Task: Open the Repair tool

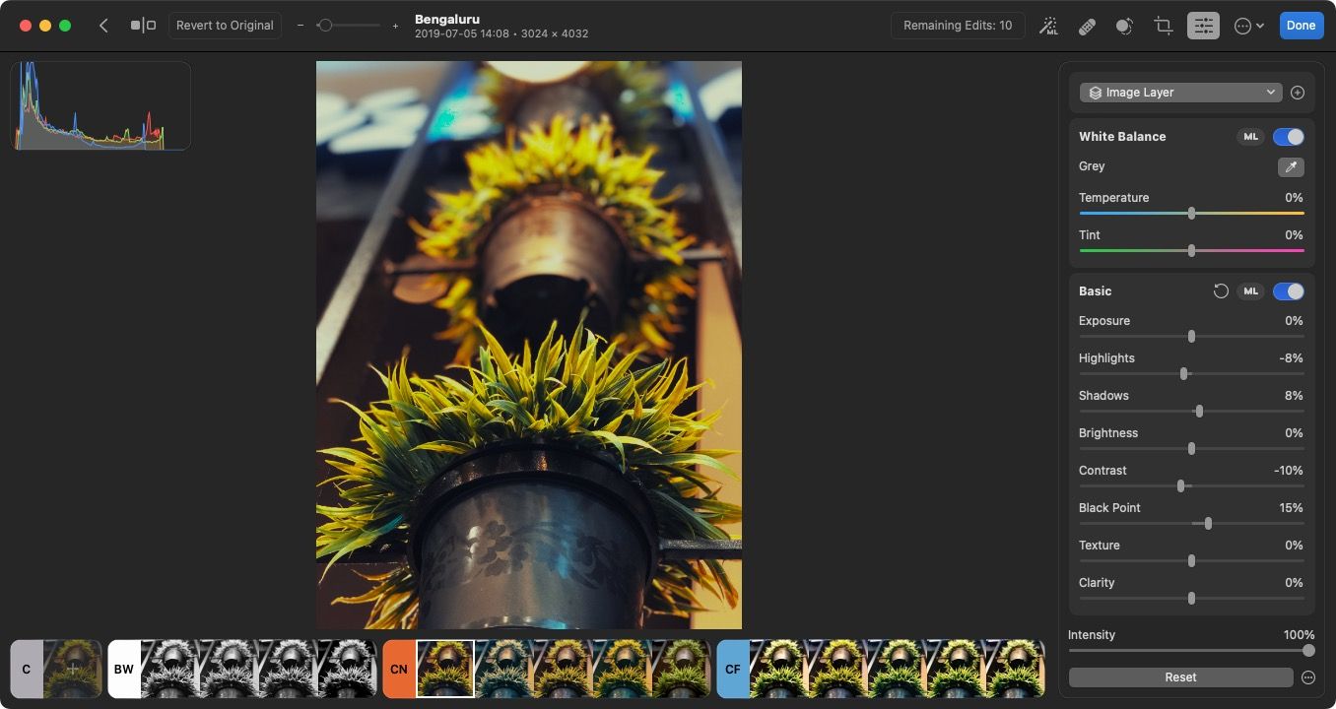Action: tap(1087, 26)
